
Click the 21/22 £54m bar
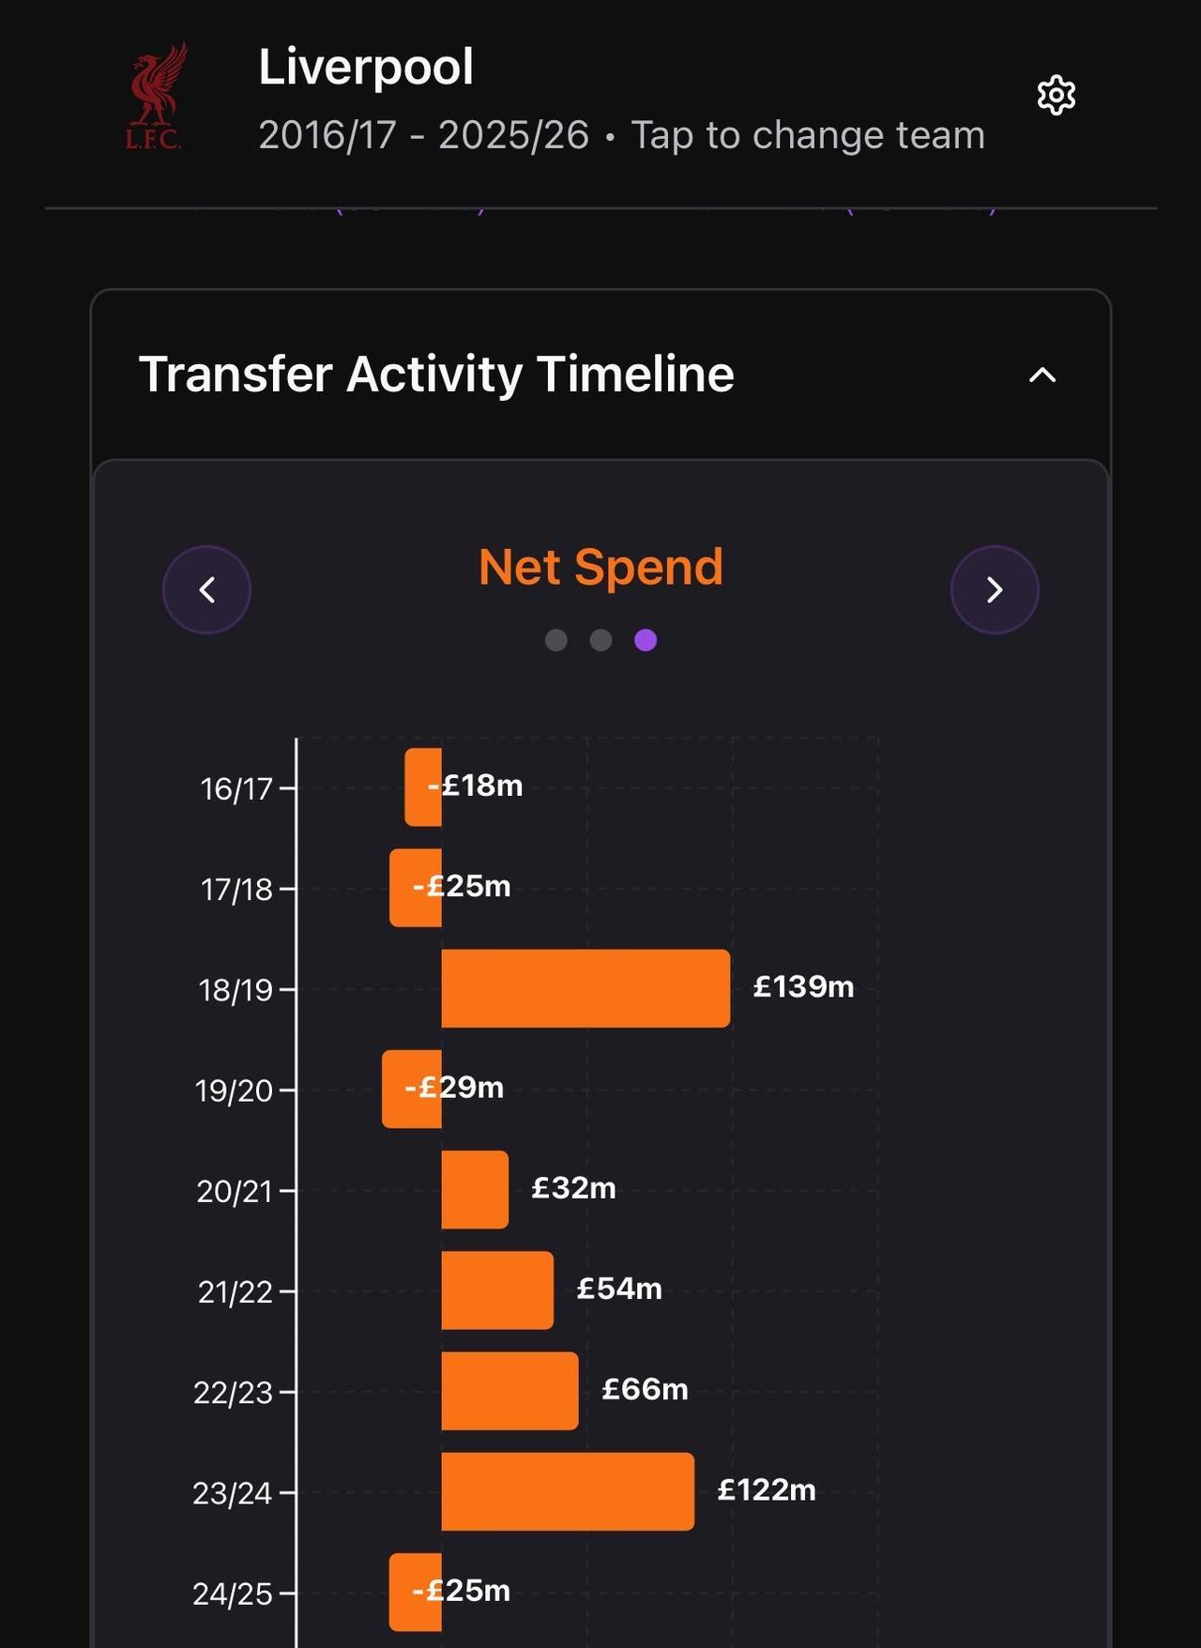tap(497, 1290)
